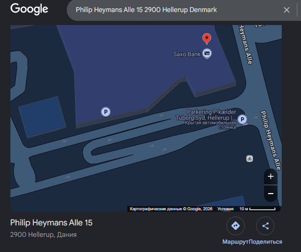Open the Philip Heymans Alle 15 title
The height and width of the screenshot is (252, 301).
[x=51, y=223]
